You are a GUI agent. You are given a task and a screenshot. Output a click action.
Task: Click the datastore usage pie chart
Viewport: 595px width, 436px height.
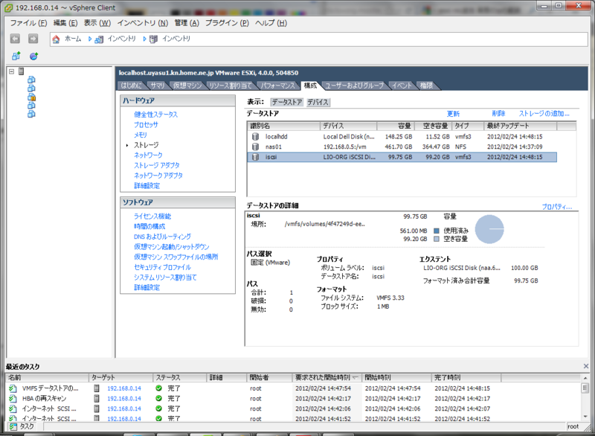[489, 229]
